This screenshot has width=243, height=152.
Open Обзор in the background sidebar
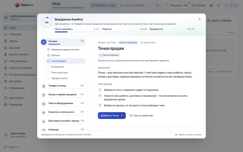pyautogui.click(x=20, y=28)
